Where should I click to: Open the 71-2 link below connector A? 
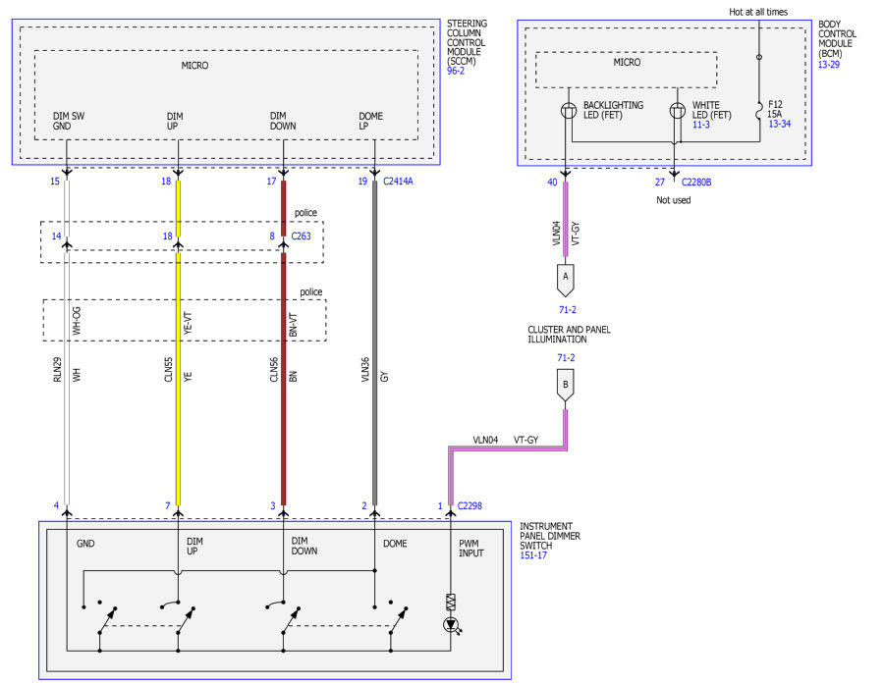pos(567,310)
